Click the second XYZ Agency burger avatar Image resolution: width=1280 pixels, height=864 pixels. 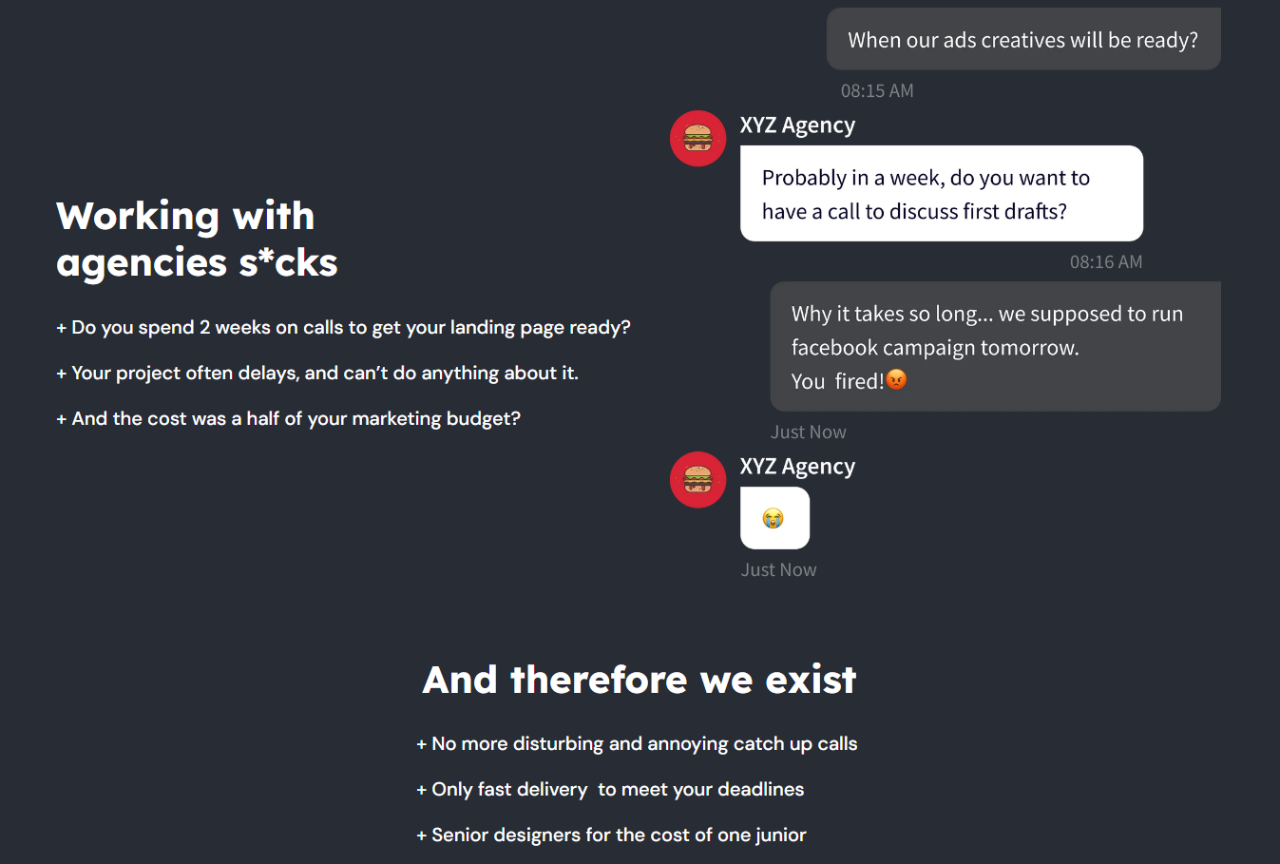coord(698,480)
